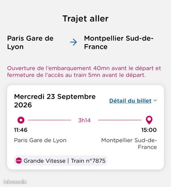Click the grey Montpellier Sud-de-France arrival label
The height and width of the screenshot is (187, 171).
(129, 144)
